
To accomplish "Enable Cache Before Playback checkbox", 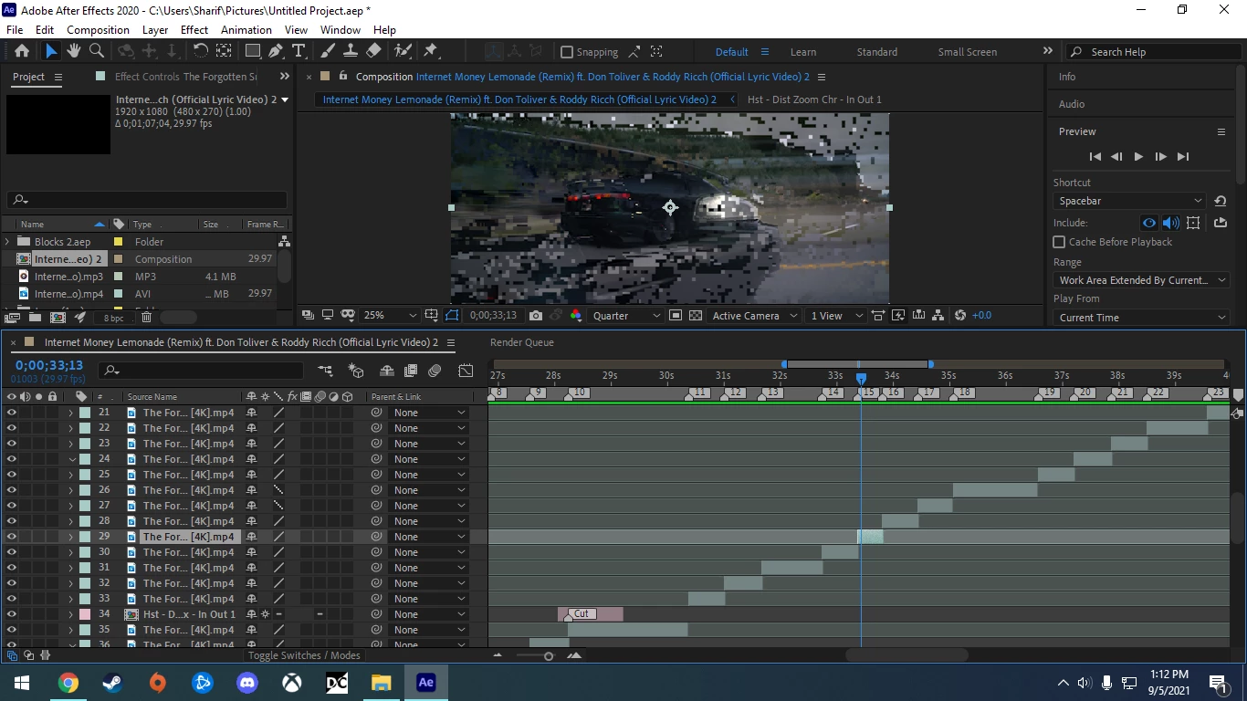I will pos(1059,242).
